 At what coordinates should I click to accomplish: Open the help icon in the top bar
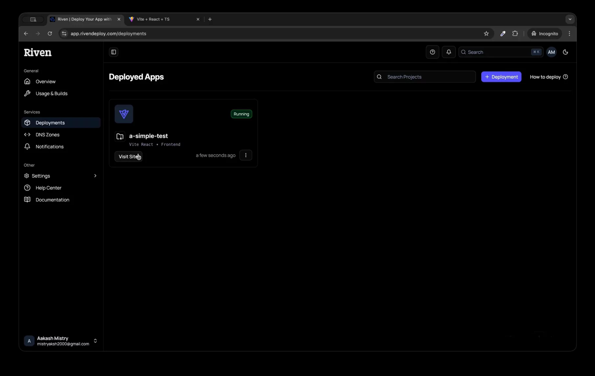coord(432,52)
